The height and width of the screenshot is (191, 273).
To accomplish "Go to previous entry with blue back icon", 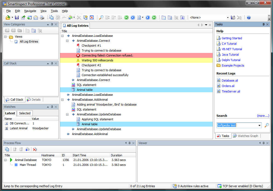I will tap(133, 17).
